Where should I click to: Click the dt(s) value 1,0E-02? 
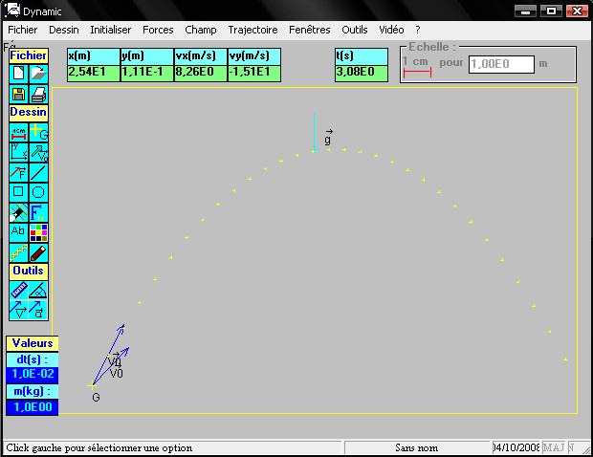click(33, 375)
